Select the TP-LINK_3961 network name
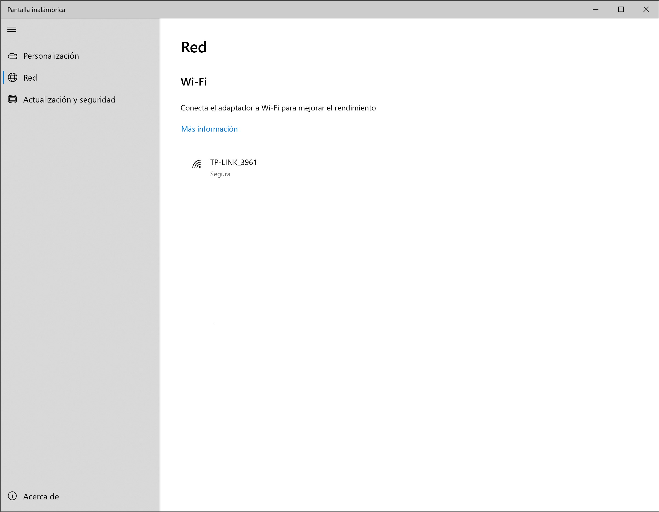The width and height of the screenshot is (659, 512). (x=234, y=162)
